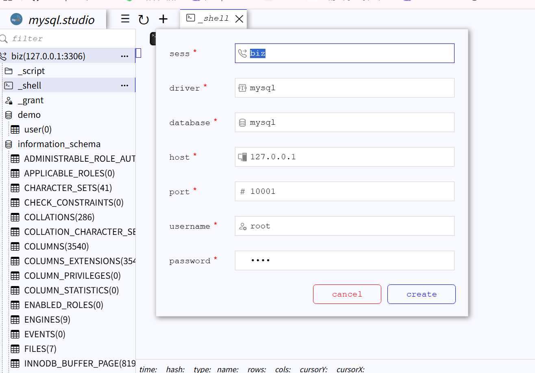
Task: Open the _grant item
Action: [30, 100]
